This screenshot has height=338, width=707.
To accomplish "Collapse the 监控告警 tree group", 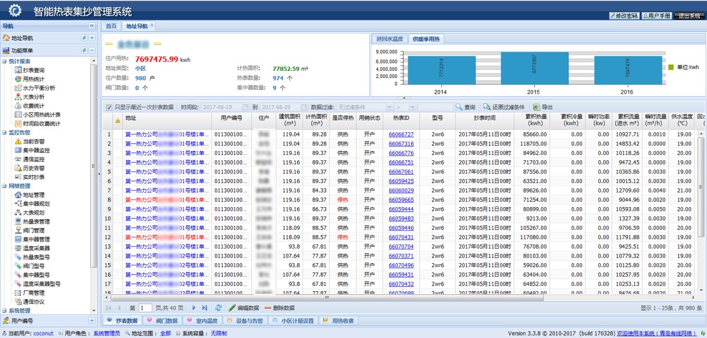I will point(4,133).
